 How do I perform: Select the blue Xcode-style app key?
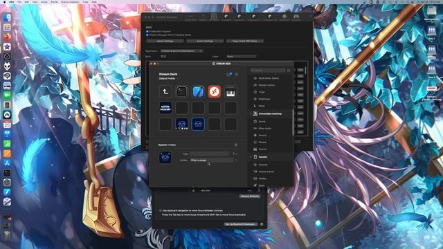pos(198,92)
